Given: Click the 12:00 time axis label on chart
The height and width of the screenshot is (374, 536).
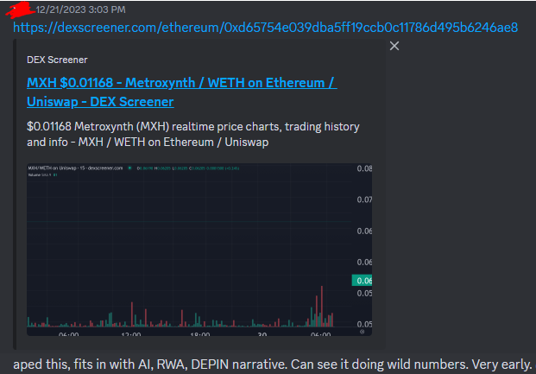Looking at the screenshot, I should 131,334.
